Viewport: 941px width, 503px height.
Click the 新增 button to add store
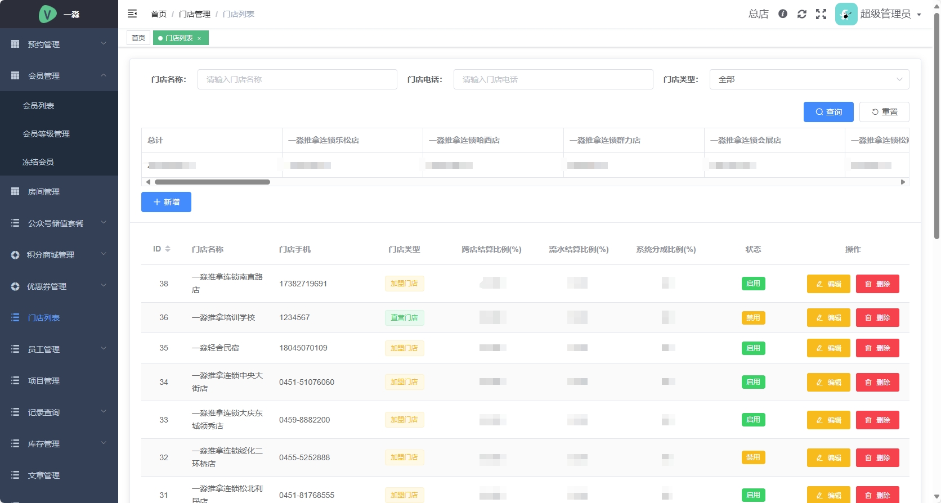click(166, 202)
